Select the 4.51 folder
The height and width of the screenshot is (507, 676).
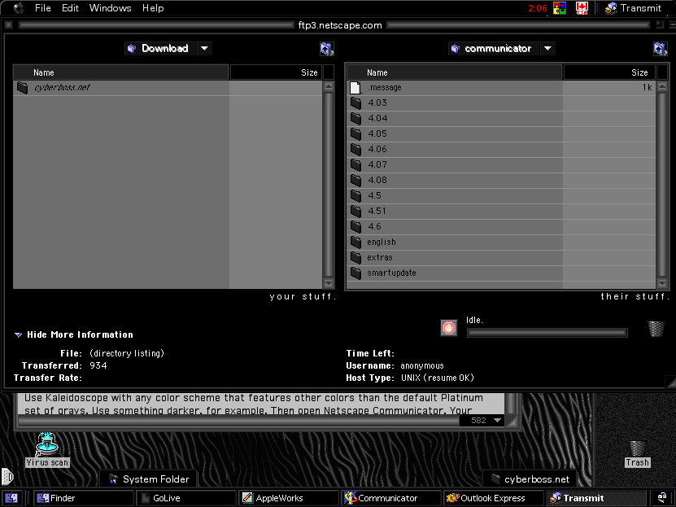click(x=501, y=212)
